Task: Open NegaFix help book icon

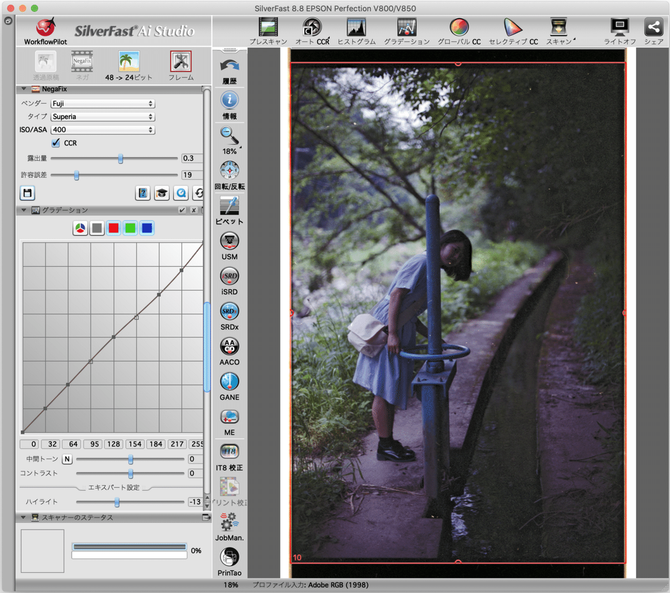Action: point(143,193)
